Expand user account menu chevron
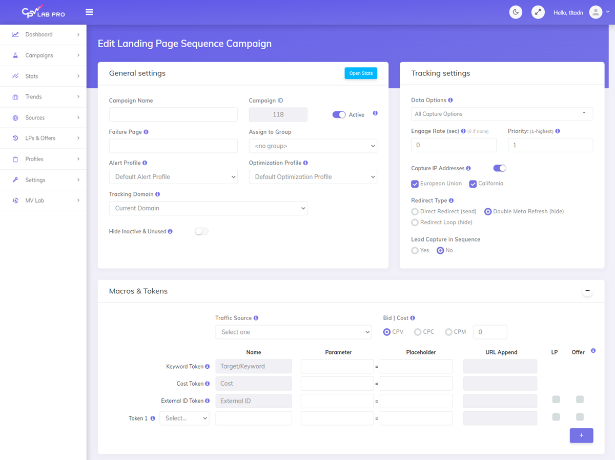 click(608, 12)
